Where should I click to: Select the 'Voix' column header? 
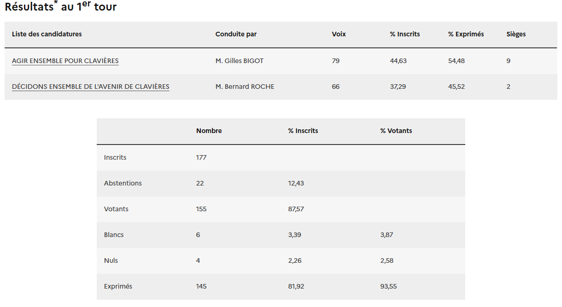click(339, 34)
